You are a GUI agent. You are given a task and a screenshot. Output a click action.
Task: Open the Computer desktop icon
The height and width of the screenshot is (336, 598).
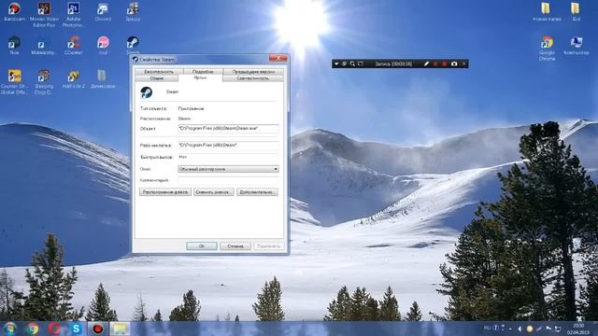[577, 46]
